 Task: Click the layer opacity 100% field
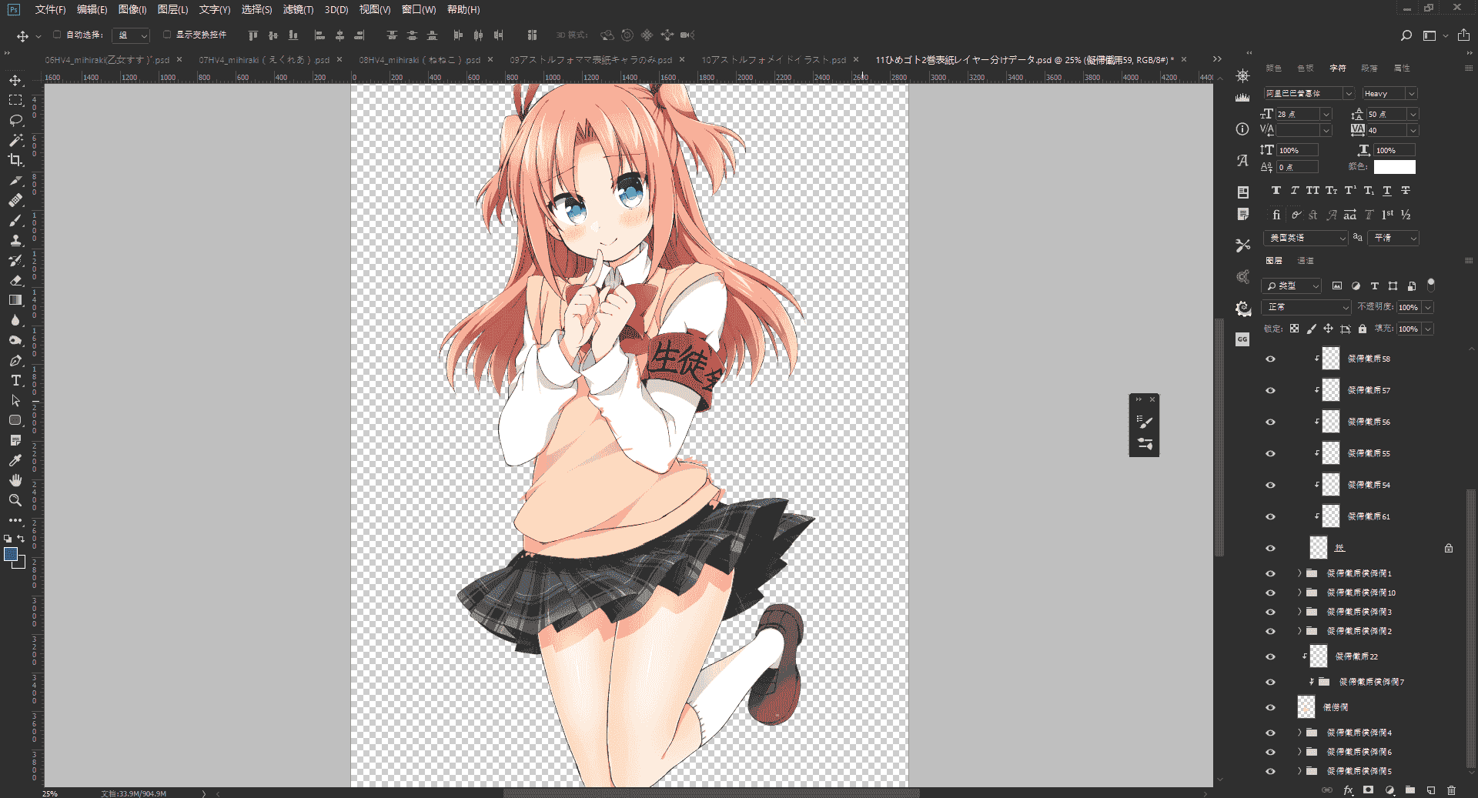[1409, 307]
